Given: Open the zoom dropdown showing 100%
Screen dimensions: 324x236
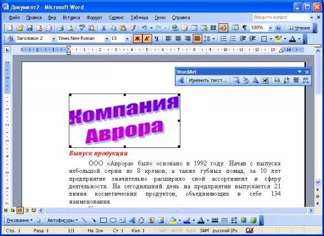Looking at the screenshot, I should 270,28.
